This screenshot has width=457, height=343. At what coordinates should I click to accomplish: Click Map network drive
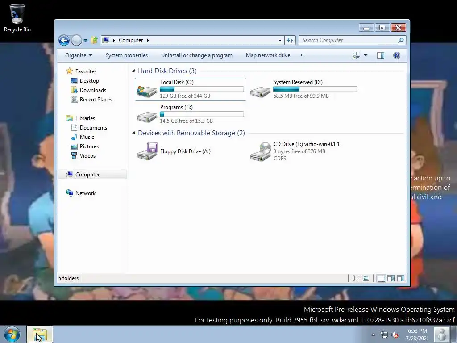(x=268, y=55)
